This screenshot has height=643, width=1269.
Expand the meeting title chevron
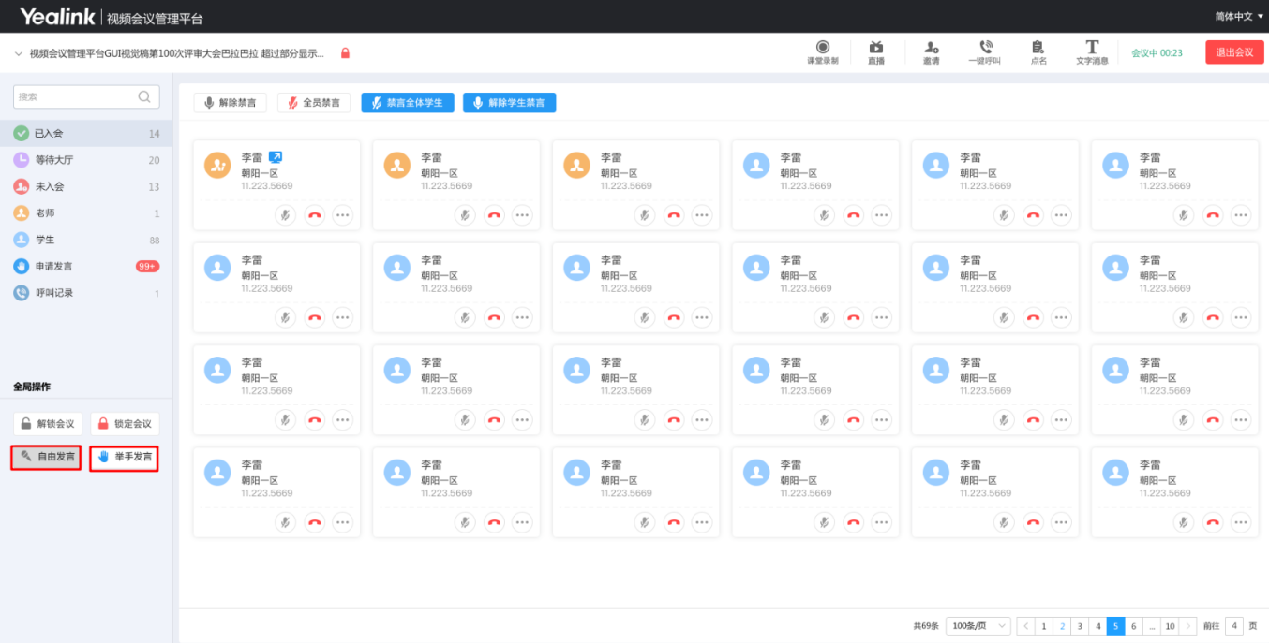[x=18, y=53]
